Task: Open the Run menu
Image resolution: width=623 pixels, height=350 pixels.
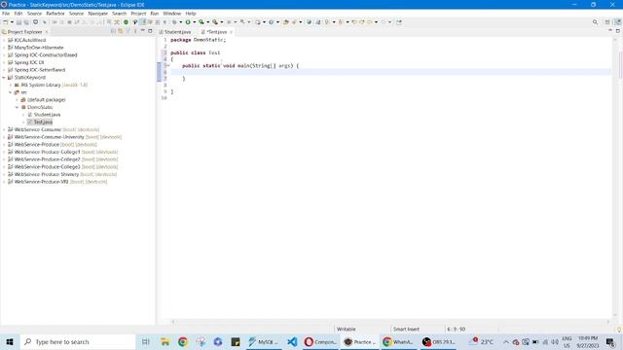Action: [x=155, y=14]
